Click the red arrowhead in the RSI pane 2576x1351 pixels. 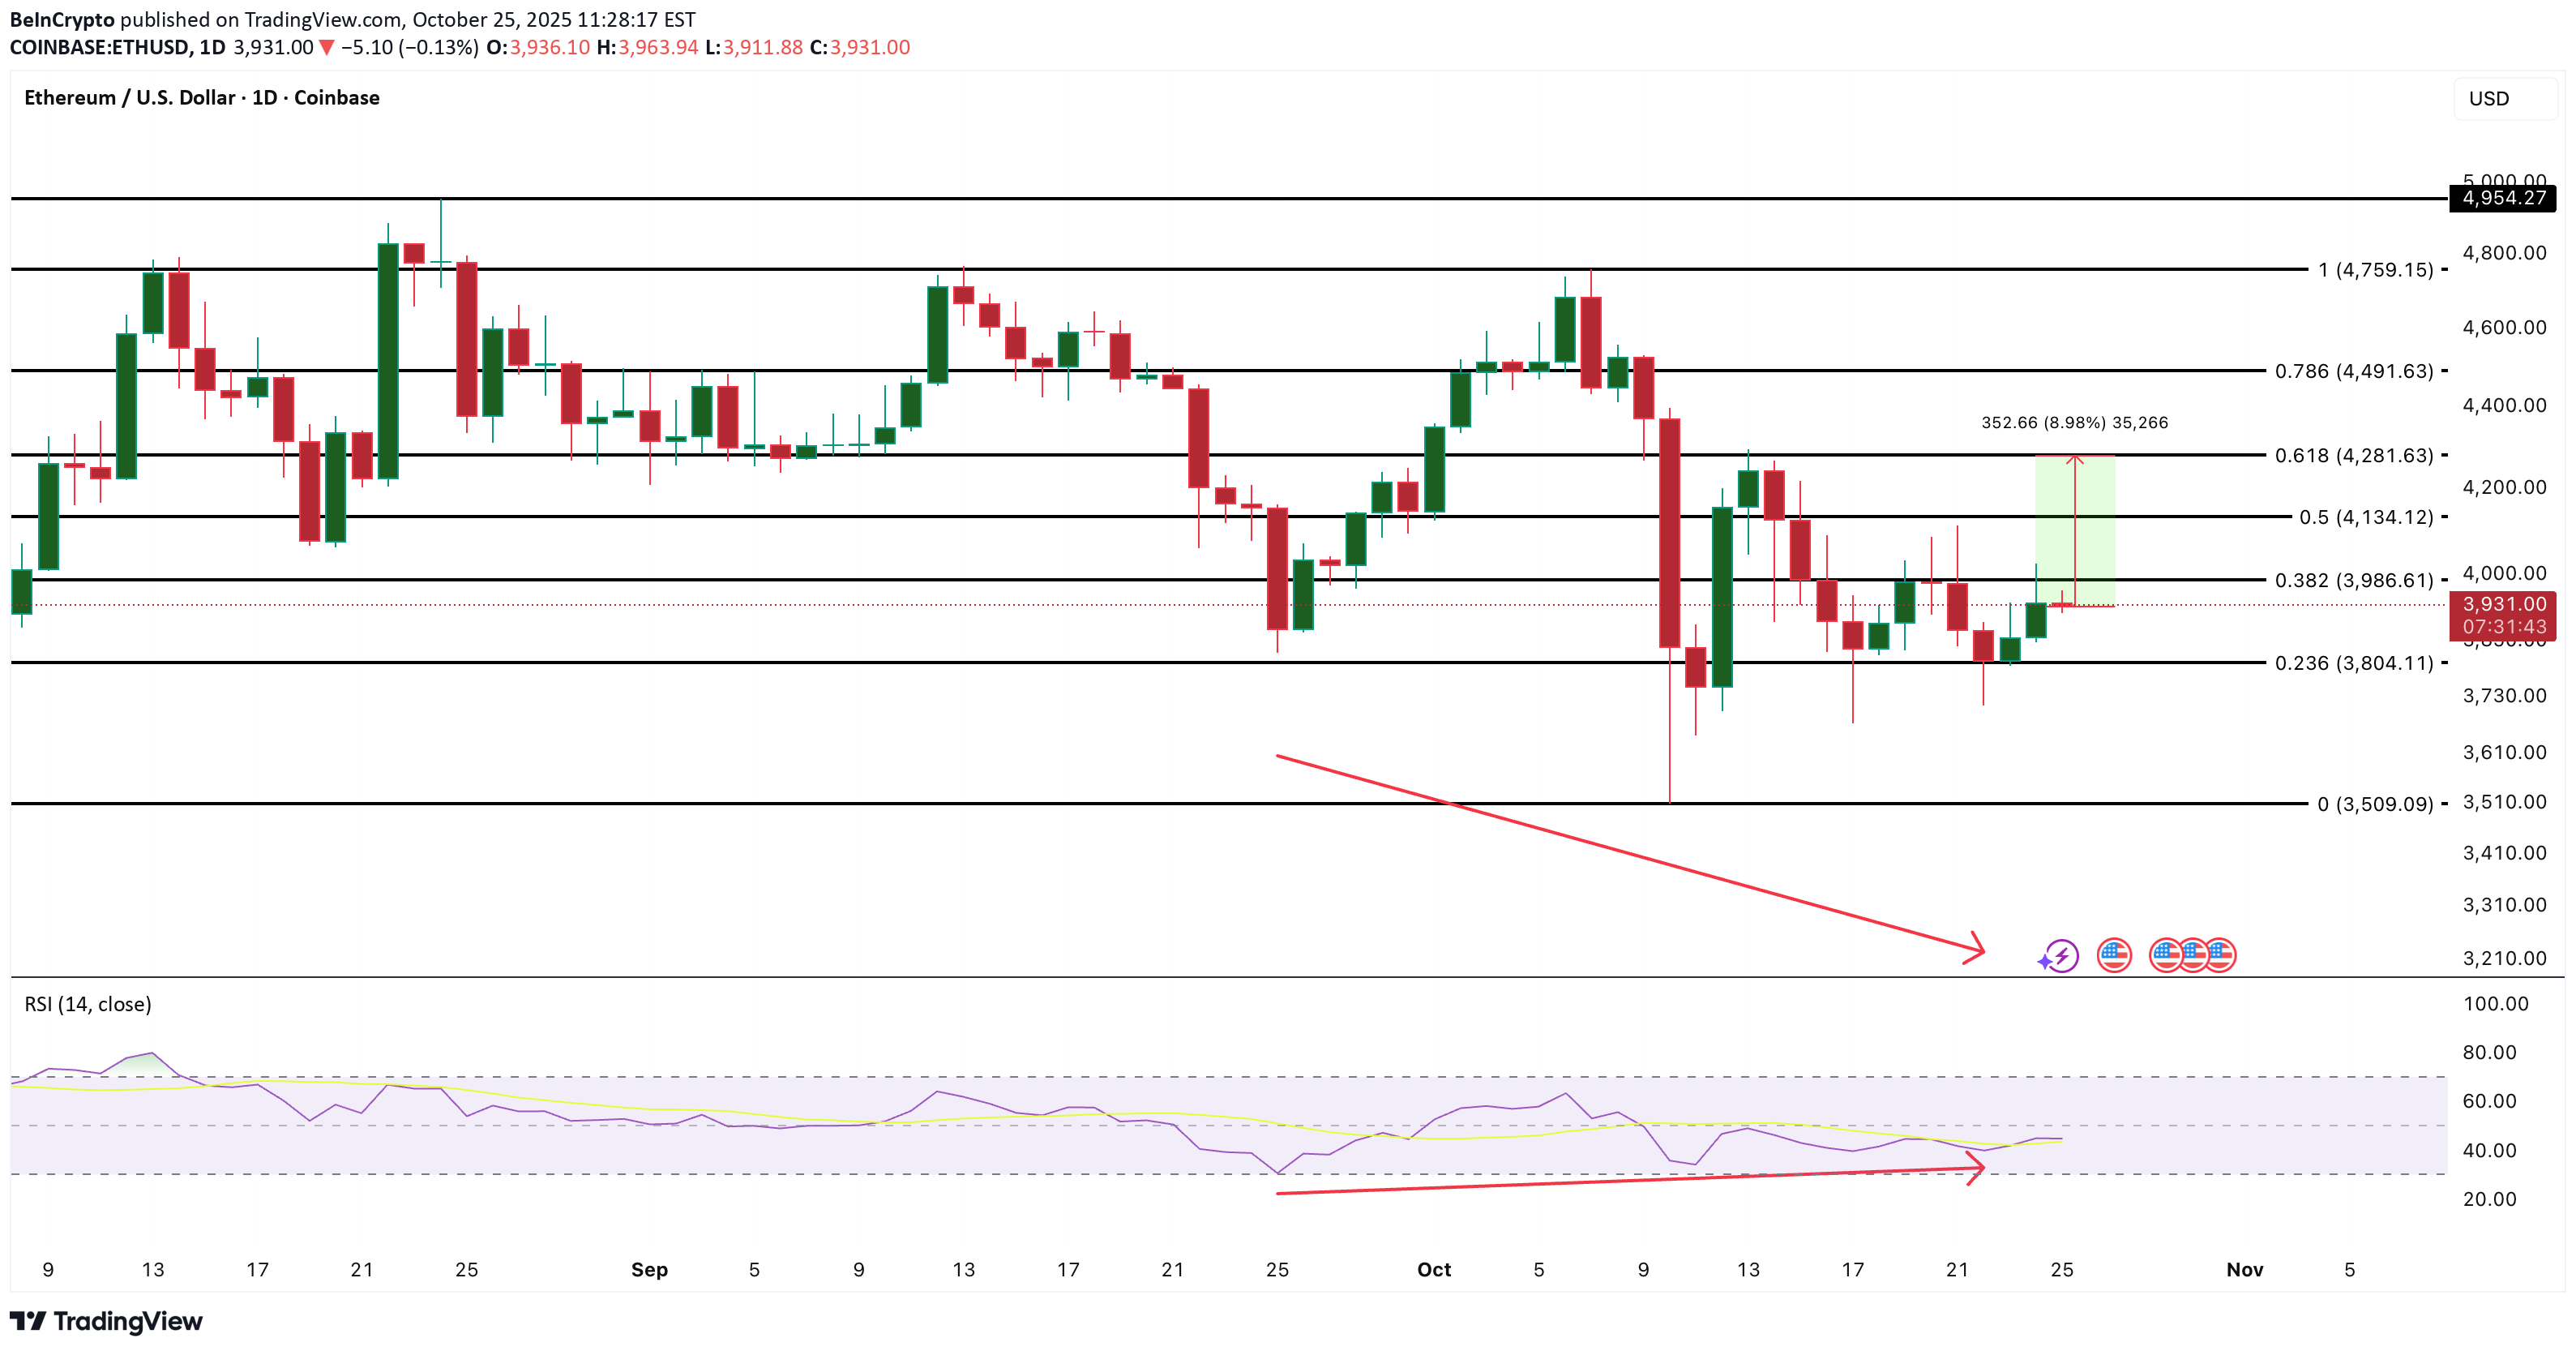tap(1975, 1168)
